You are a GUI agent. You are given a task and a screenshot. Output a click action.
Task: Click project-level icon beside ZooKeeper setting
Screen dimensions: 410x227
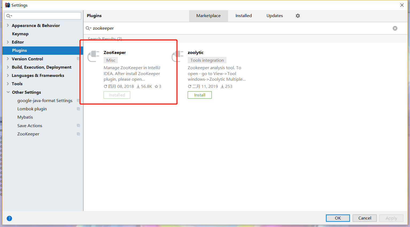point(78,134)
